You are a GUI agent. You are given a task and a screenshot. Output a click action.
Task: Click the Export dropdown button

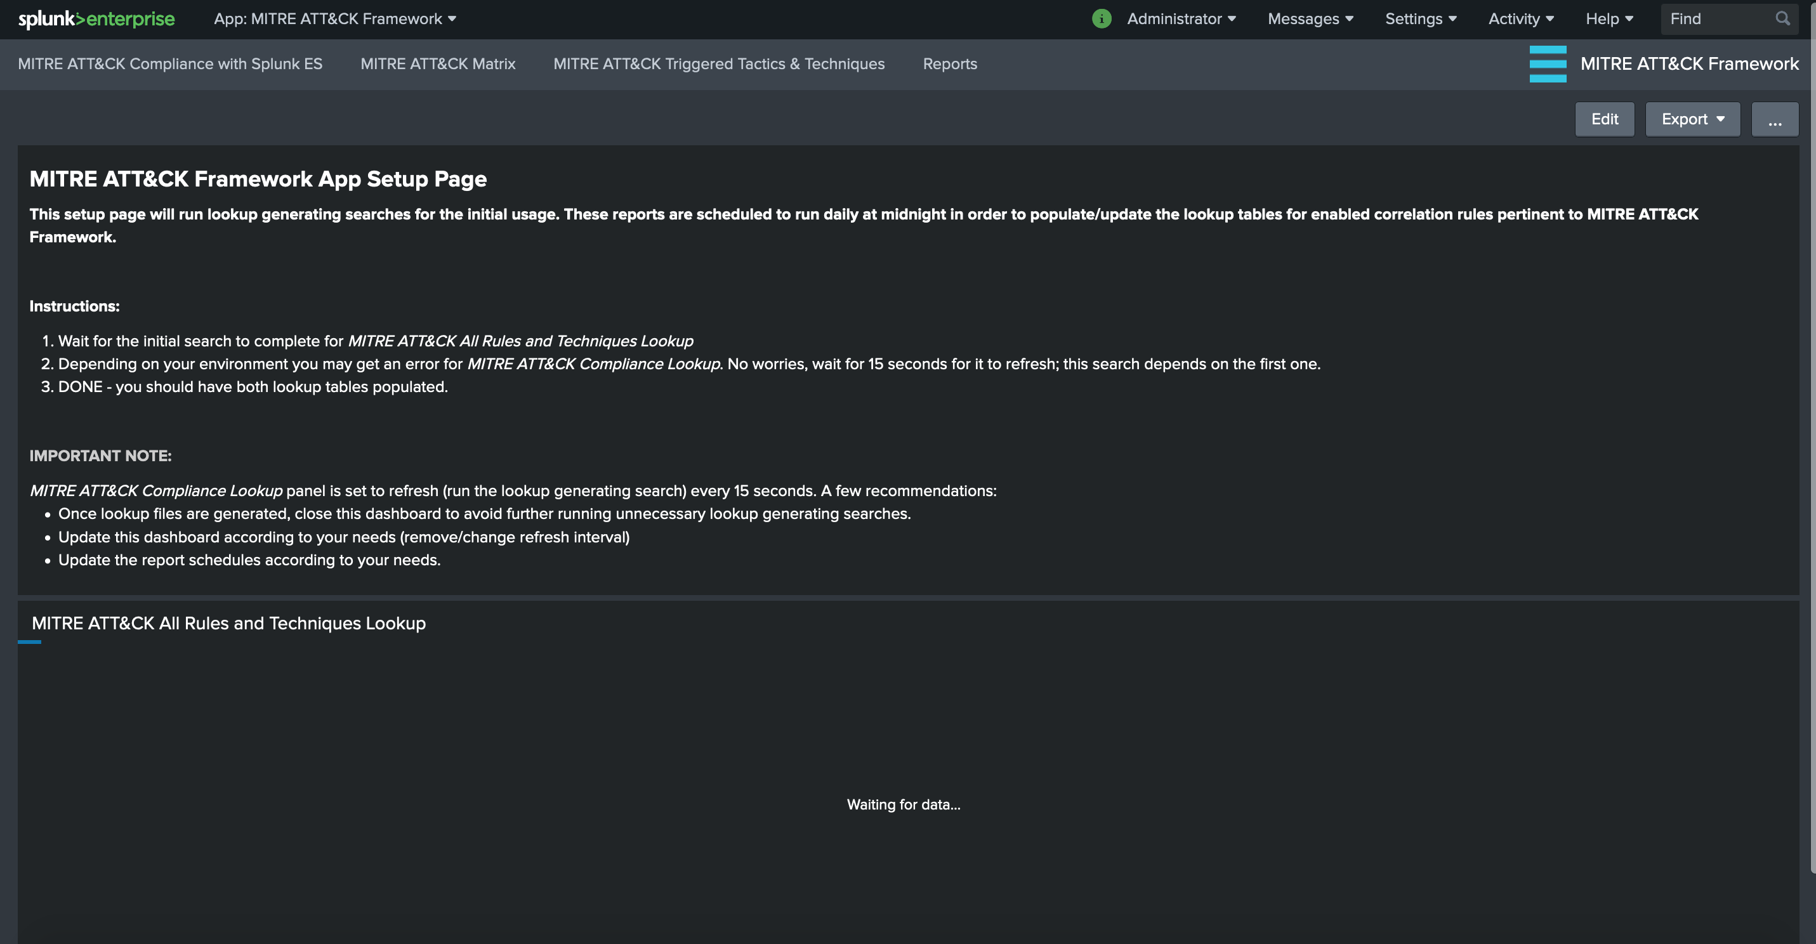tap(1692, 119)
